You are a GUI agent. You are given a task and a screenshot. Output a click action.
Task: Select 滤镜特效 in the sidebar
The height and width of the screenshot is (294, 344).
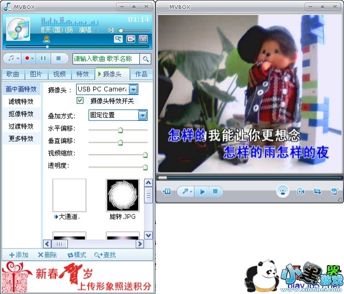pos(21,101)
